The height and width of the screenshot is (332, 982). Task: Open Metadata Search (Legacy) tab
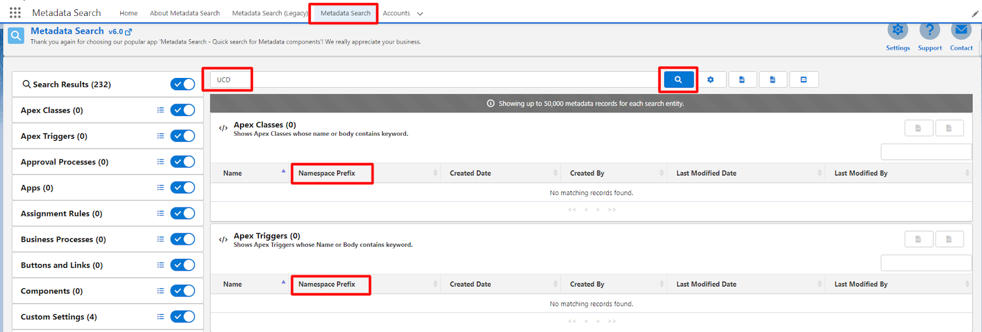click(270, 13)
